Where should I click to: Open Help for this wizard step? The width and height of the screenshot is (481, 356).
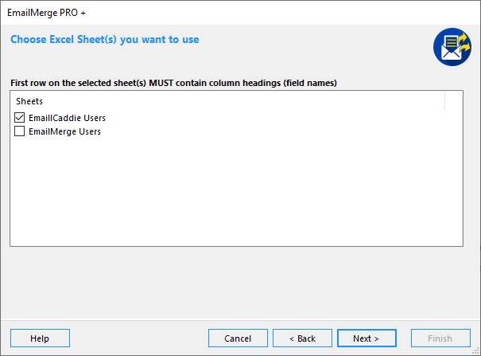40,338
